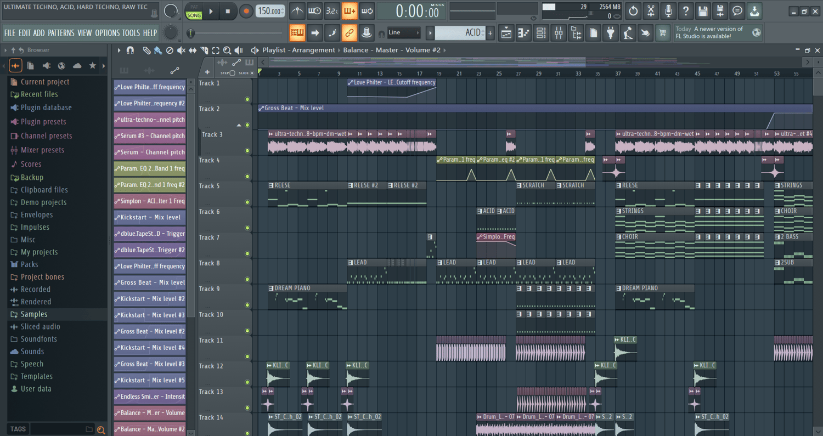Image resolution: width=823 pixels, height=436 pixels.
Task: Click the microphone one-click recording icon
Action: coord(668,11)
